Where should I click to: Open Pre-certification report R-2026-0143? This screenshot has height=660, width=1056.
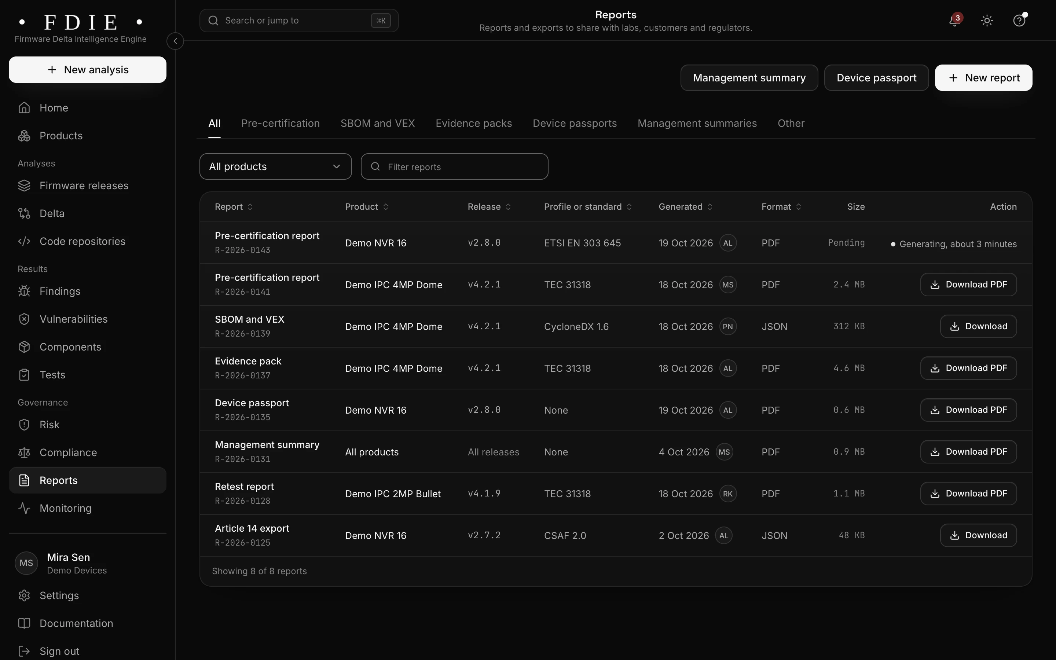267,236
